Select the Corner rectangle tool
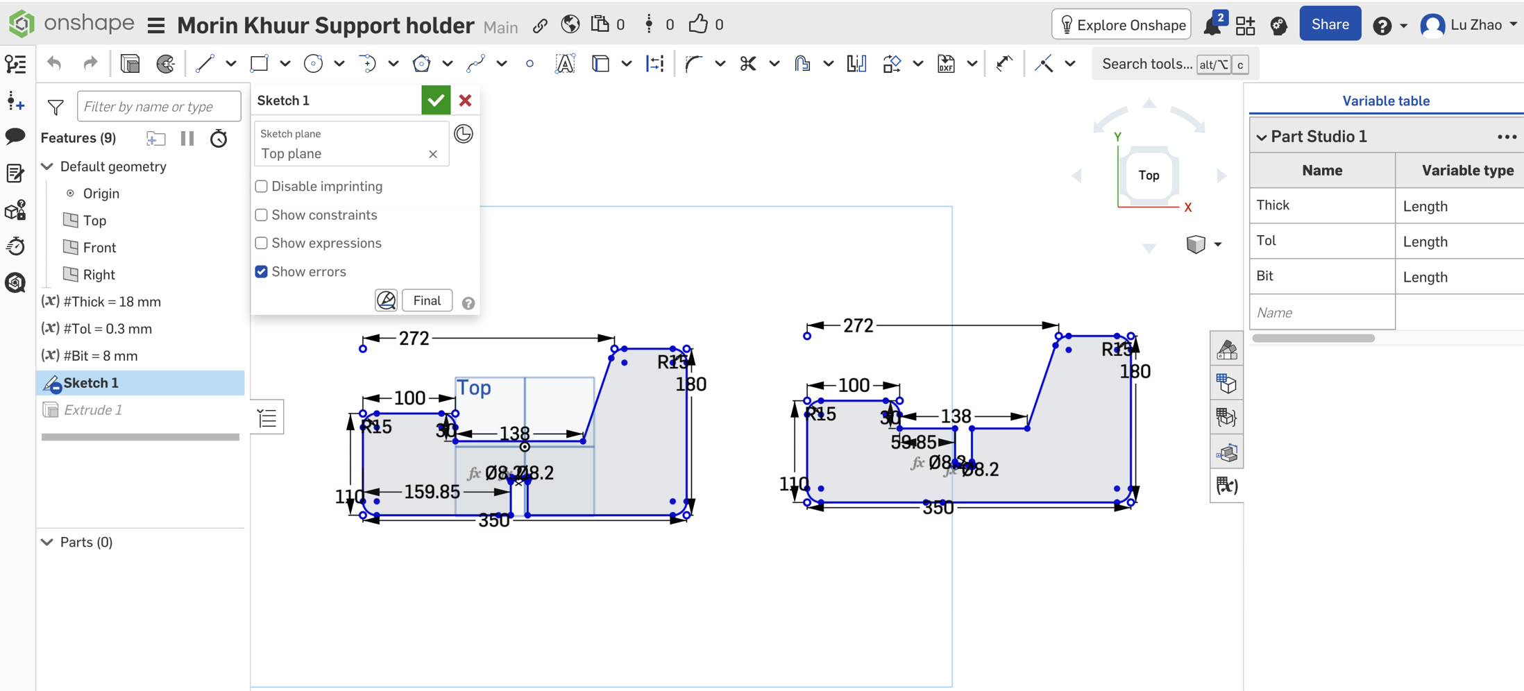The width and height of the screenshot is (1524, 691). click(259, 64)
